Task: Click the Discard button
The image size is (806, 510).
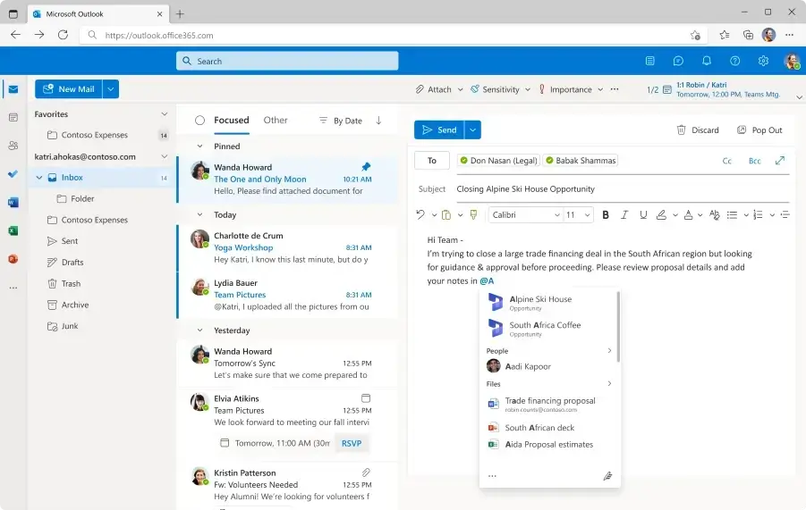Action: (x=697, y=130)
